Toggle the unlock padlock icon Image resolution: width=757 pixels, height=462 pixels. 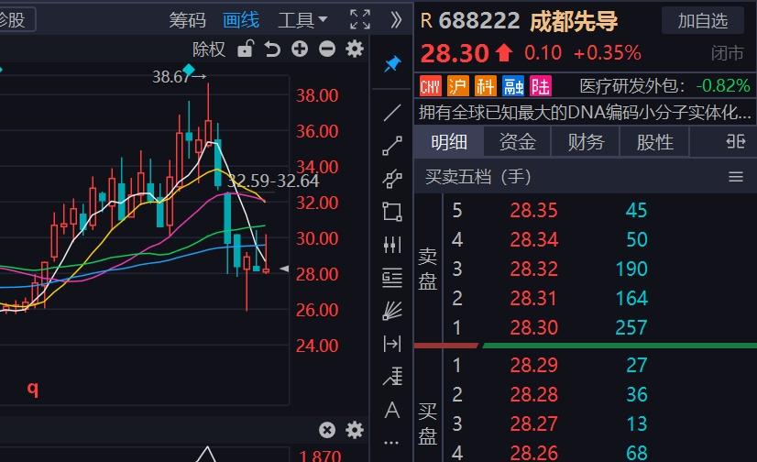pyautogui.click(x=246, y=49)
